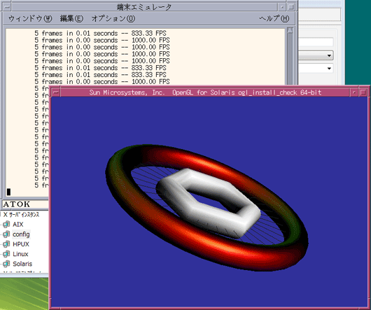Viewport: 371px width, 310px height.
Task: Click the terminal emulator title bar
Action: click(x=144, y=7)
